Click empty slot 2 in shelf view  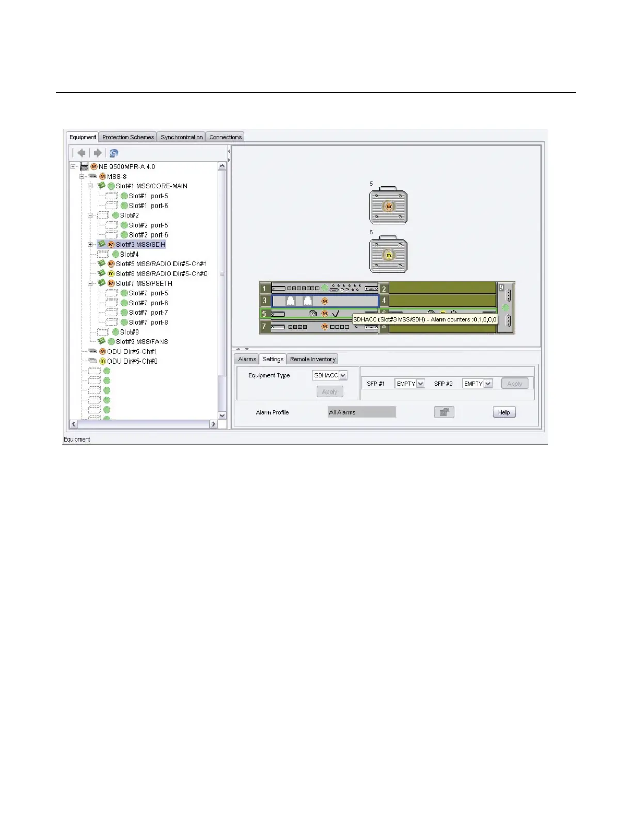click(x=443, y=288)
